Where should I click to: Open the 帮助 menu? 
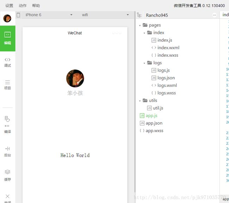pos(36,6)
